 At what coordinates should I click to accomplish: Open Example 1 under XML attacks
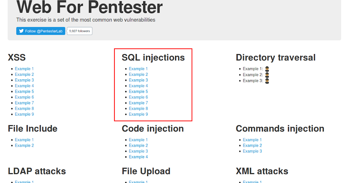pos(252,182)
